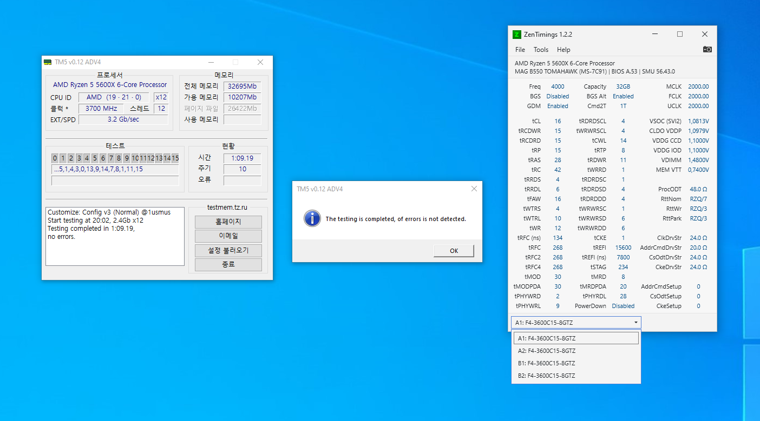Click the blue information icon in dialog
Image resolution: width=760 pixels, height=421 pixels.
click(312, 219)
